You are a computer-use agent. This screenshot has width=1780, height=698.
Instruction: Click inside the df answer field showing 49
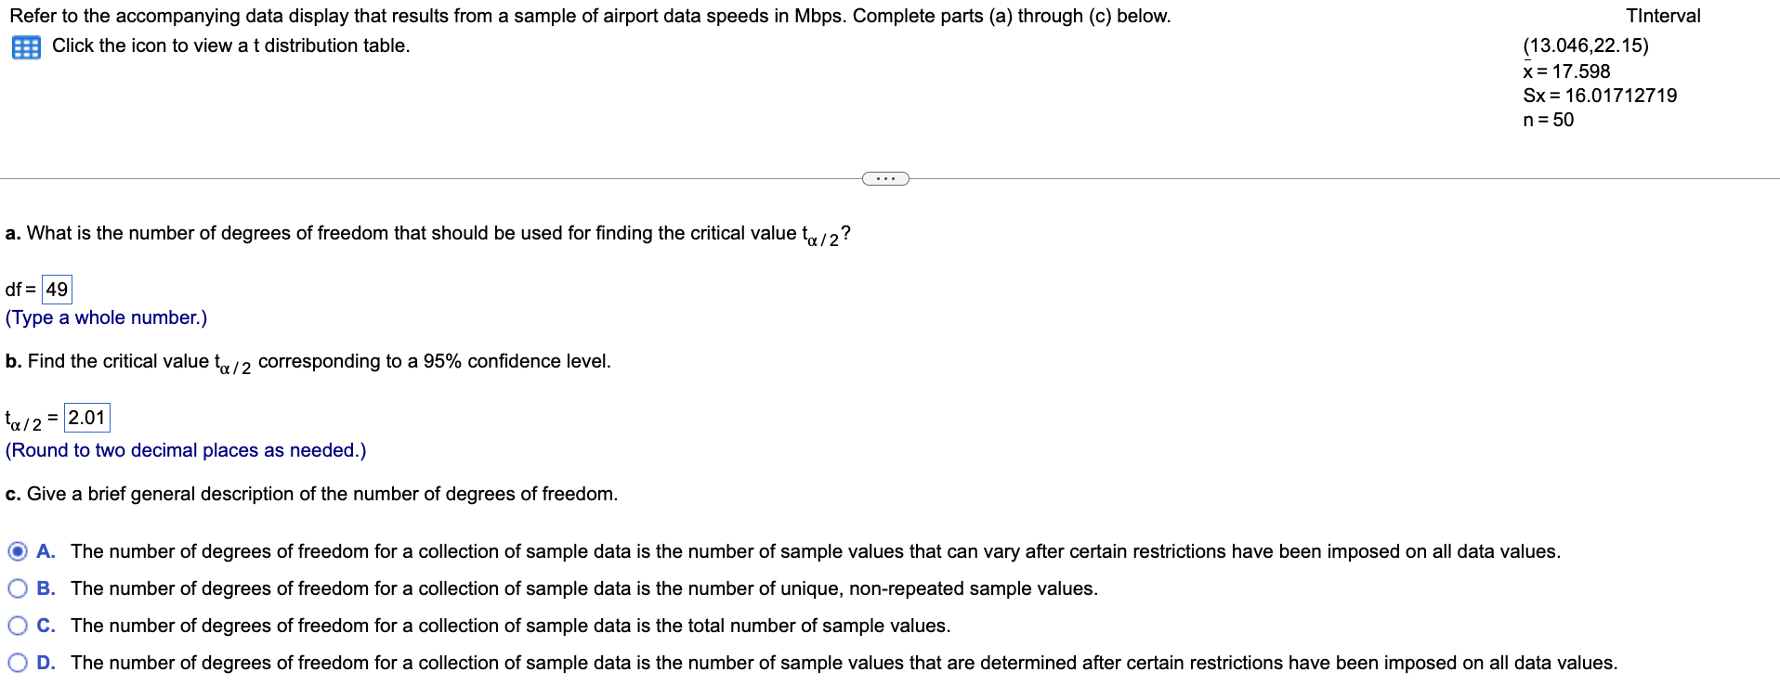pos(57,289)
